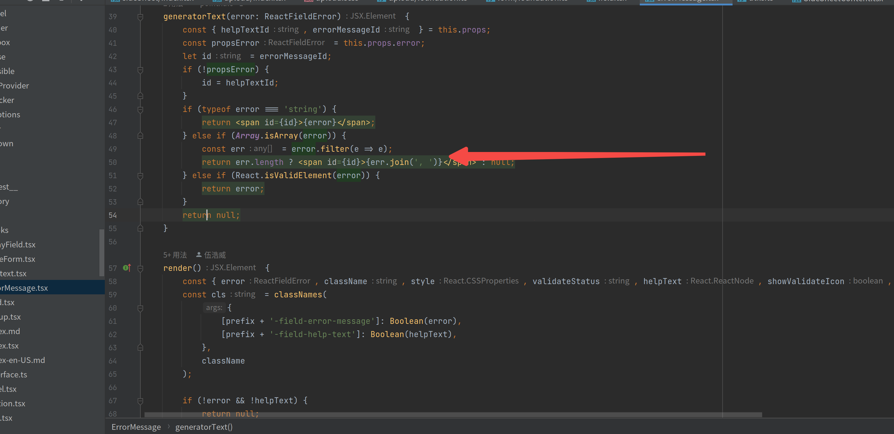This screenshot has width=894, height=434.
Task: Click the ErrorMessage breadcrumb at the bottom
Action: click(136, 427)
